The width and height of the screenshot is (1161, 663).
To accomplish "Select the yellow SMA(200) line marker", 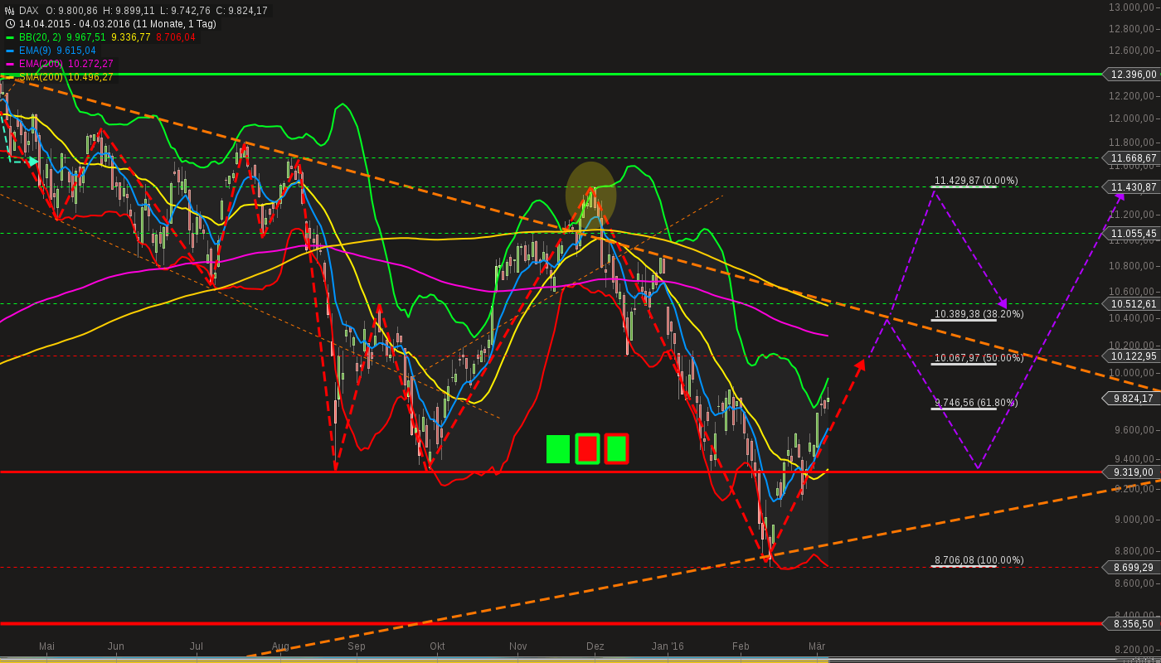I will [x=10, y=77].
